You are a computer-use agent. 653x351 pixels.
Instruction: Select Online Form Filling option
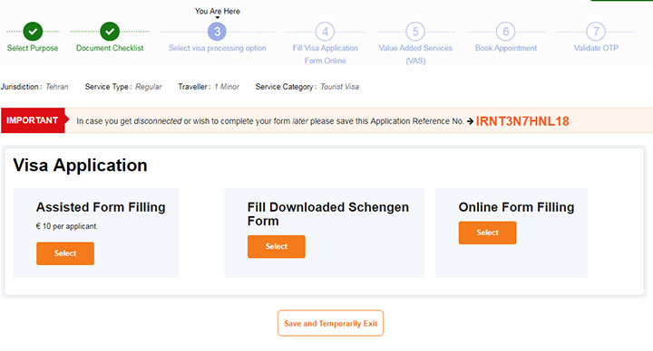(488, 232)
